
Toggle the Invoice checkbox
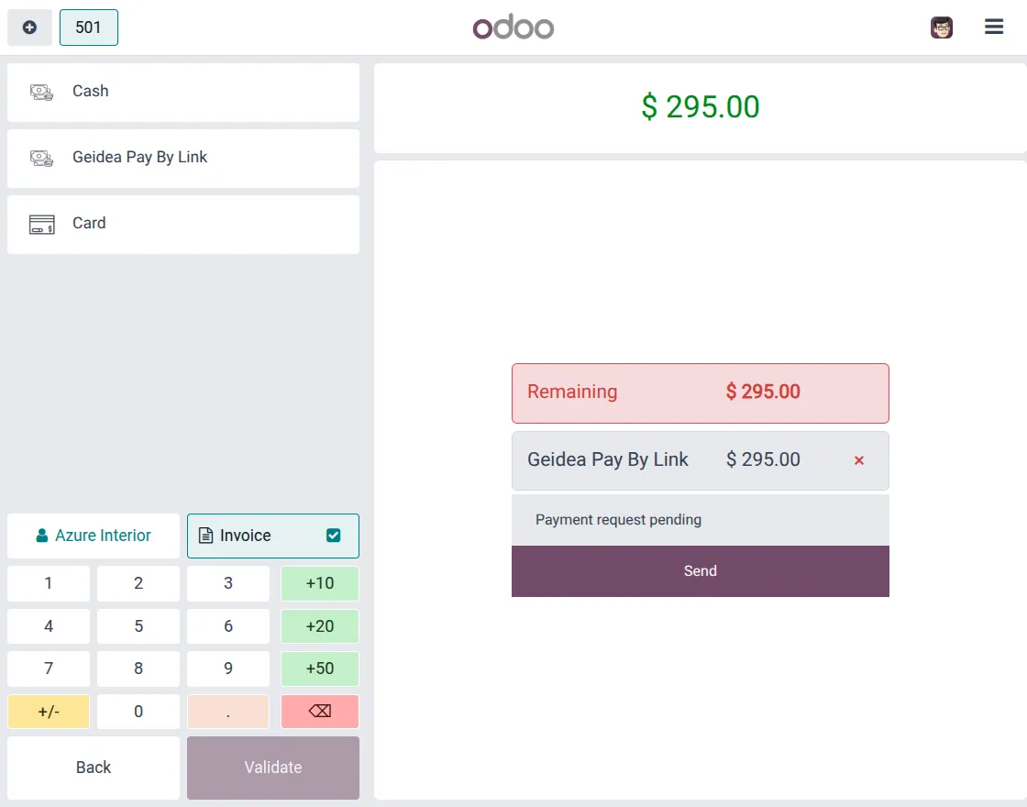tap(334, 536)
